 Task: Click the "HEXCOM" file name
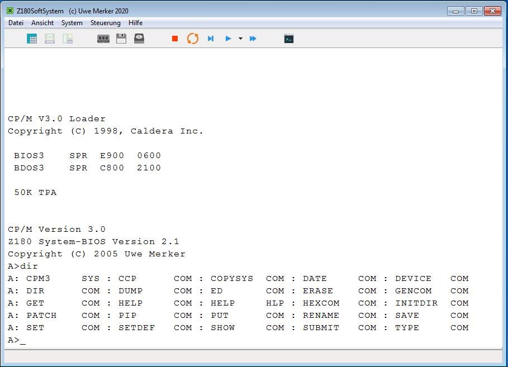pyautogui.click(x=321, y=303)
